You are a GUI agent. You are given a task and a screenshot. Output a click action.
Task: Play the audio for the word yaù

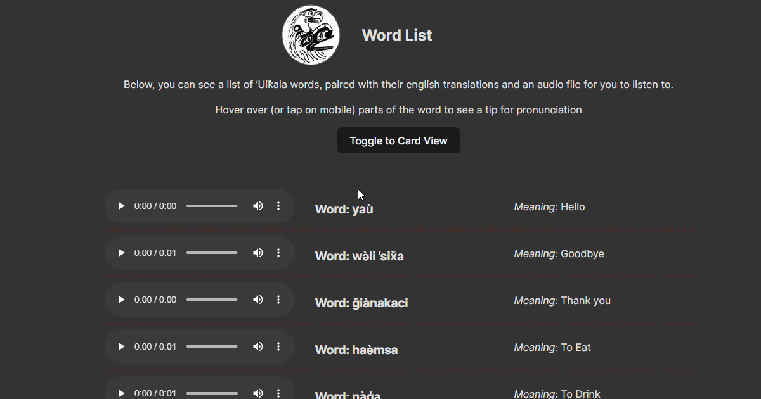(122, 206)
